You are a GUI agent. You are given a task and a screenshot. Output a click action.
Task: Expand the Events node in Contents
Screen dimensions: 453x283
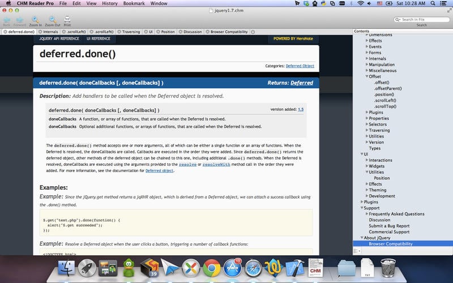pyautogui.click(x=367, y=46)
